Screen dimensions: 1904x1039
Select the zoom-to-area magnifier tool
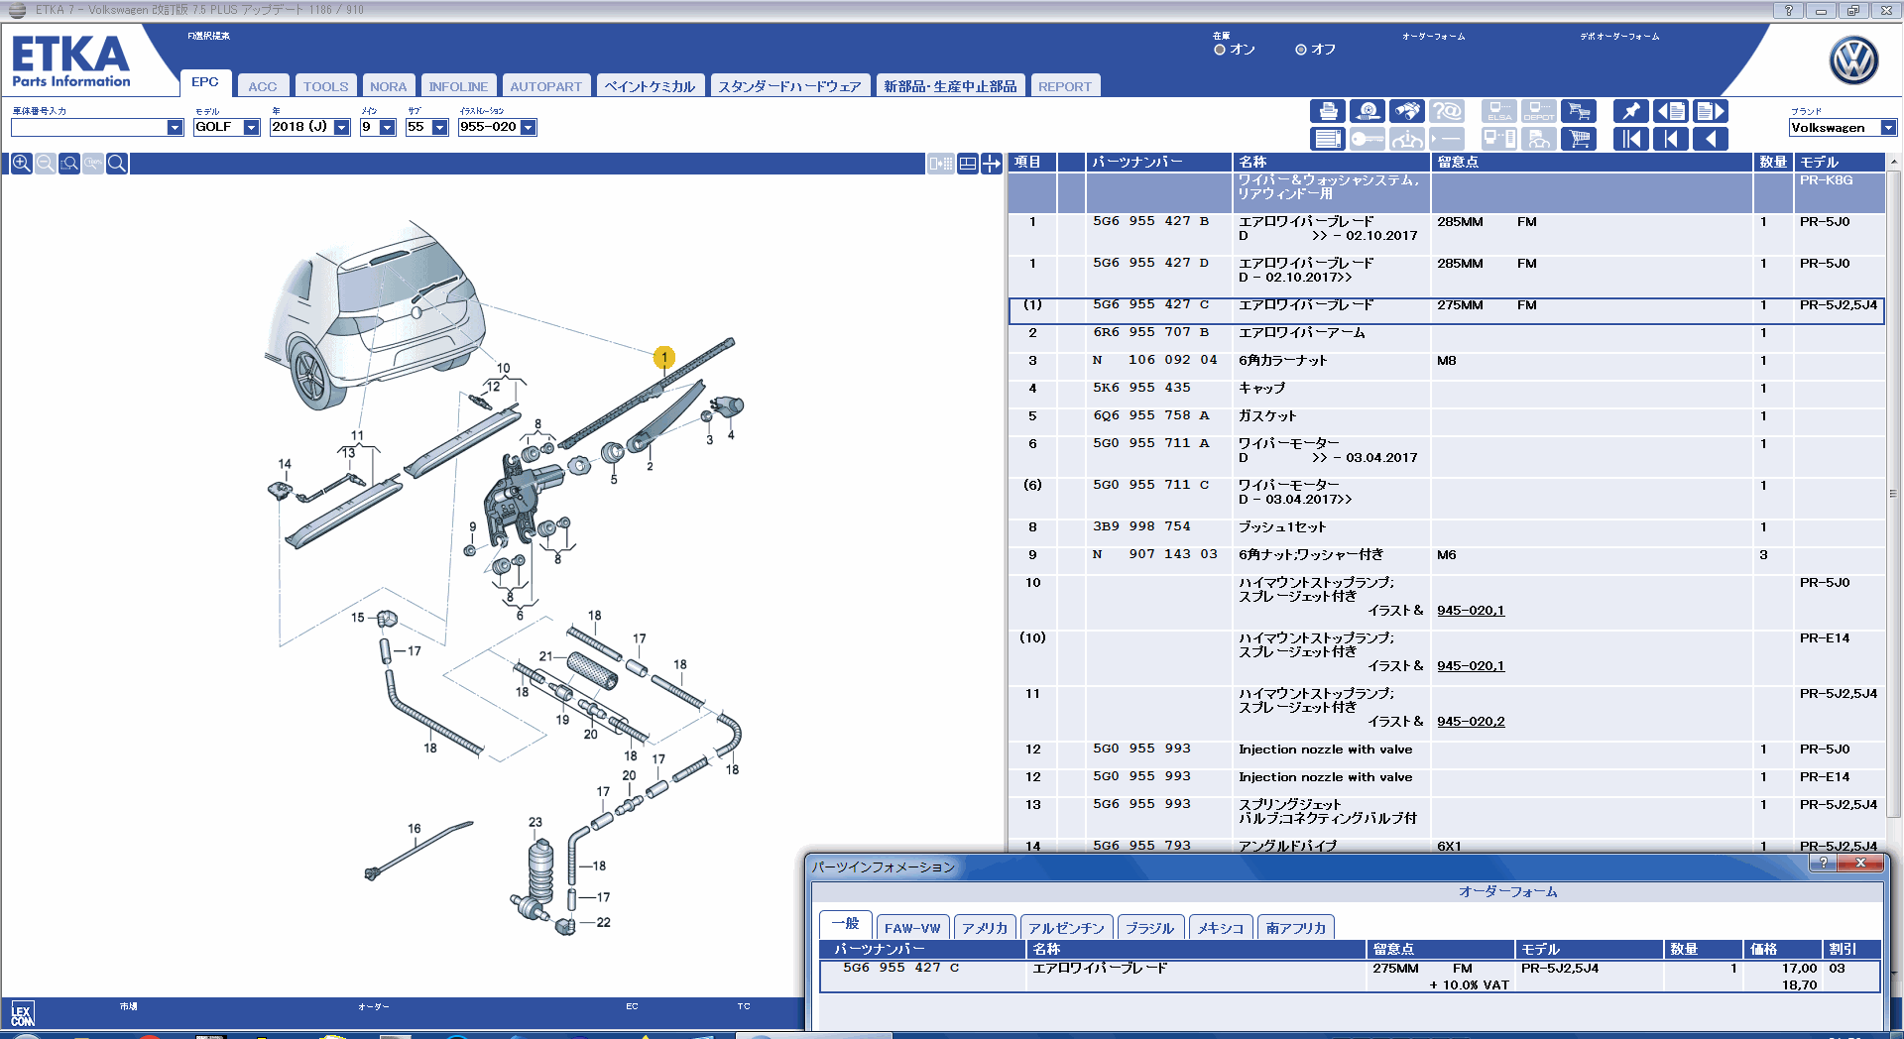pyautogui.click(x=69, y=164)
